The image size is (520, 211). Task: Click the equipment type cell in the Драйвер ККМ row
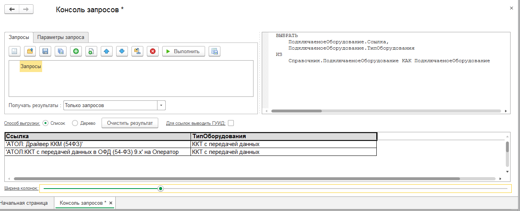[284, 144]
